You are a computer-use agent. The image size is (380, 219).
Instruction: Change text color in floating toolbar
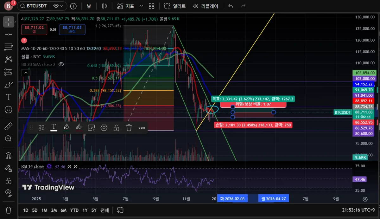pos(54,128)
